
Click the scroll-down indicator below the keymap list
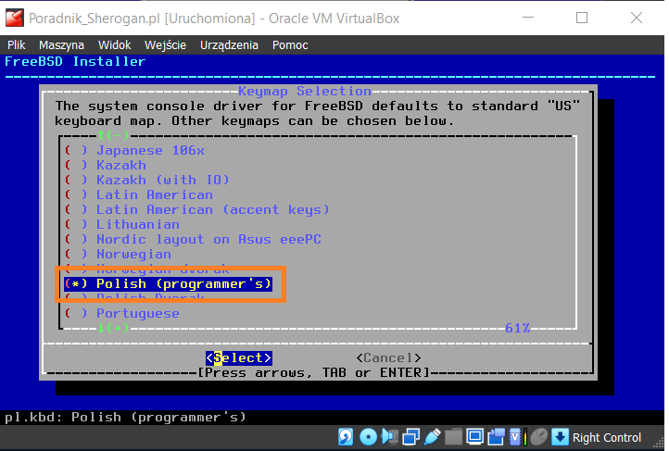[x=114, y=328]
